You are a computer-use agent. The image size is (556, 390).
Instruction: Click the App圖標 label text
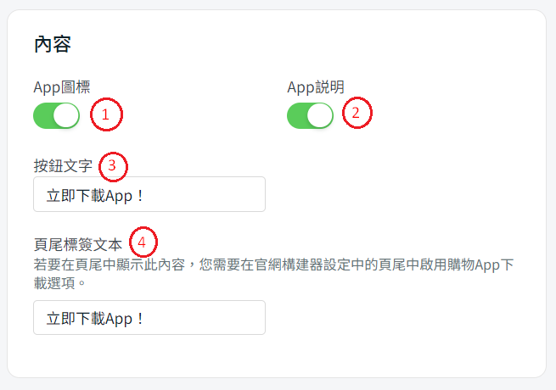click(62, 87)
